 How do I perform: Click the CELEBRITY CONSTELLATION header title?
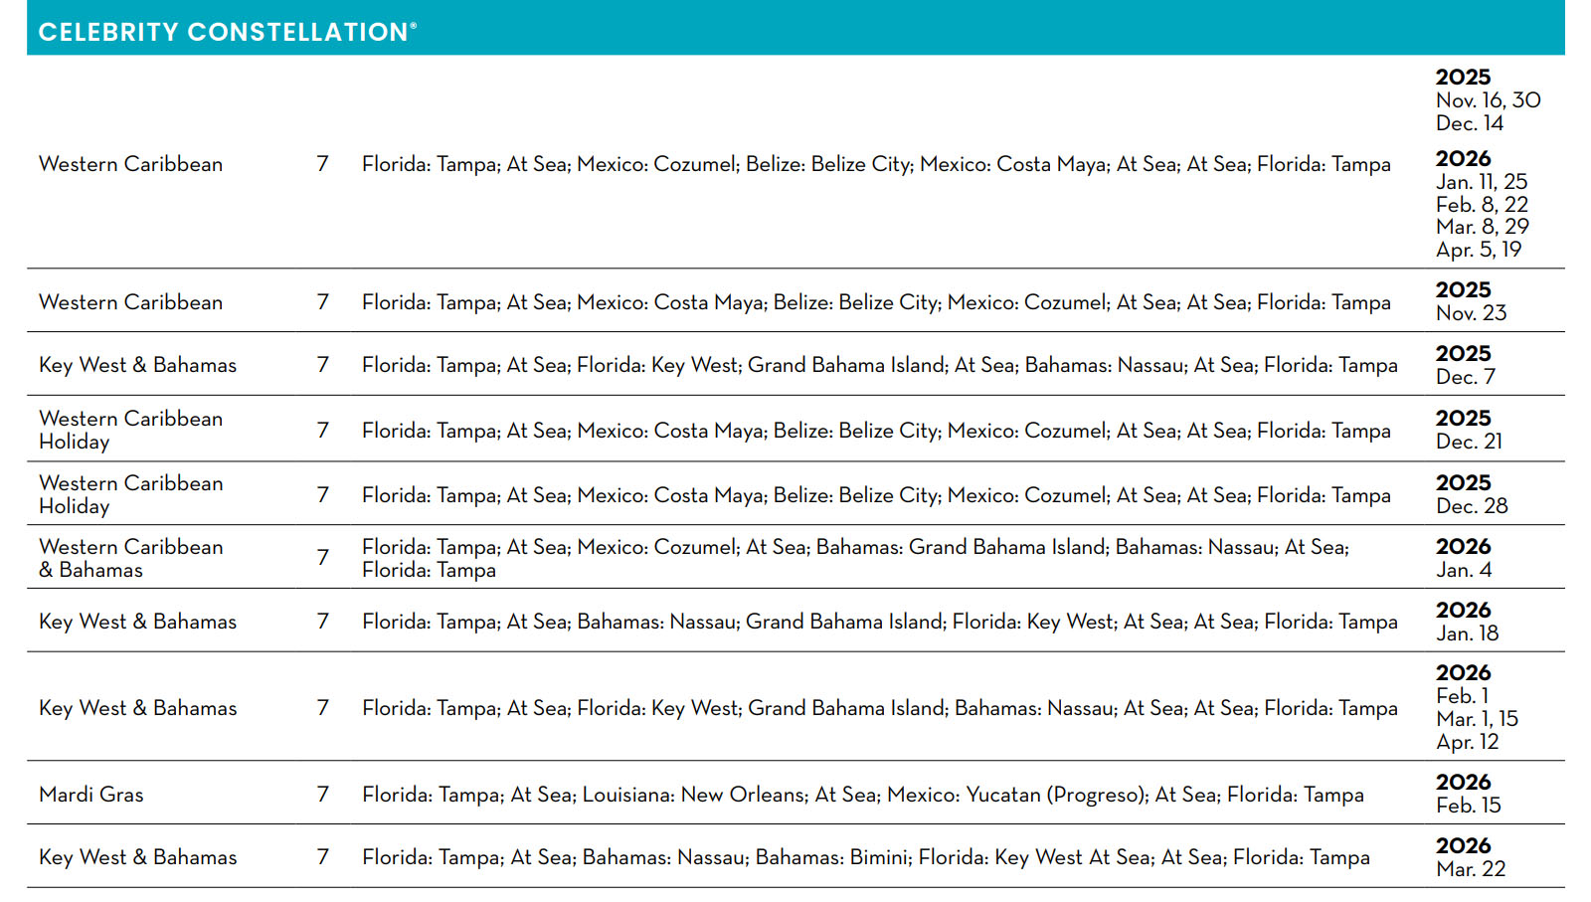pos(227,32)
